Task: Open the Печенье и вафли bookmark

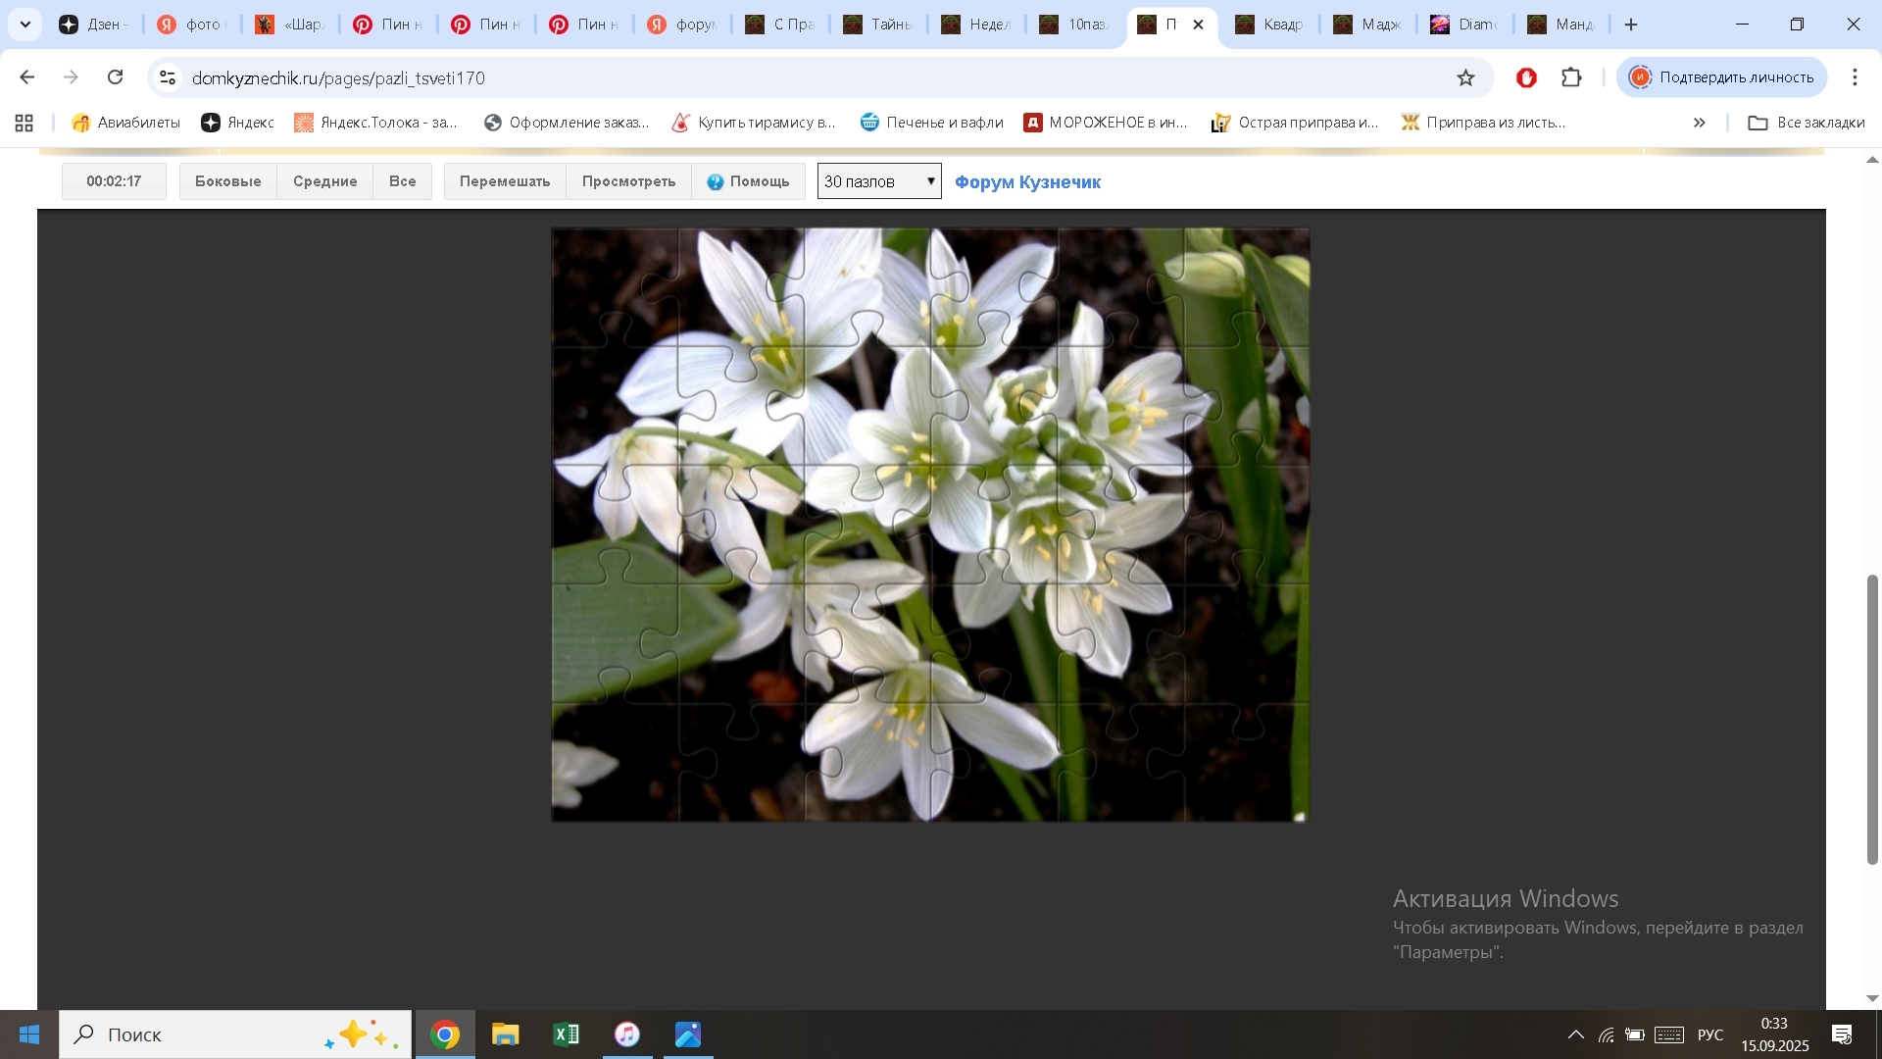Action: (x=932, y=123)
